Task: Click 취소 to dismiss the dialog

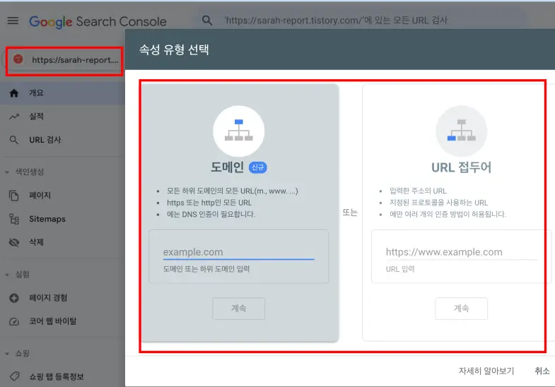Action: tap(542, 371)
